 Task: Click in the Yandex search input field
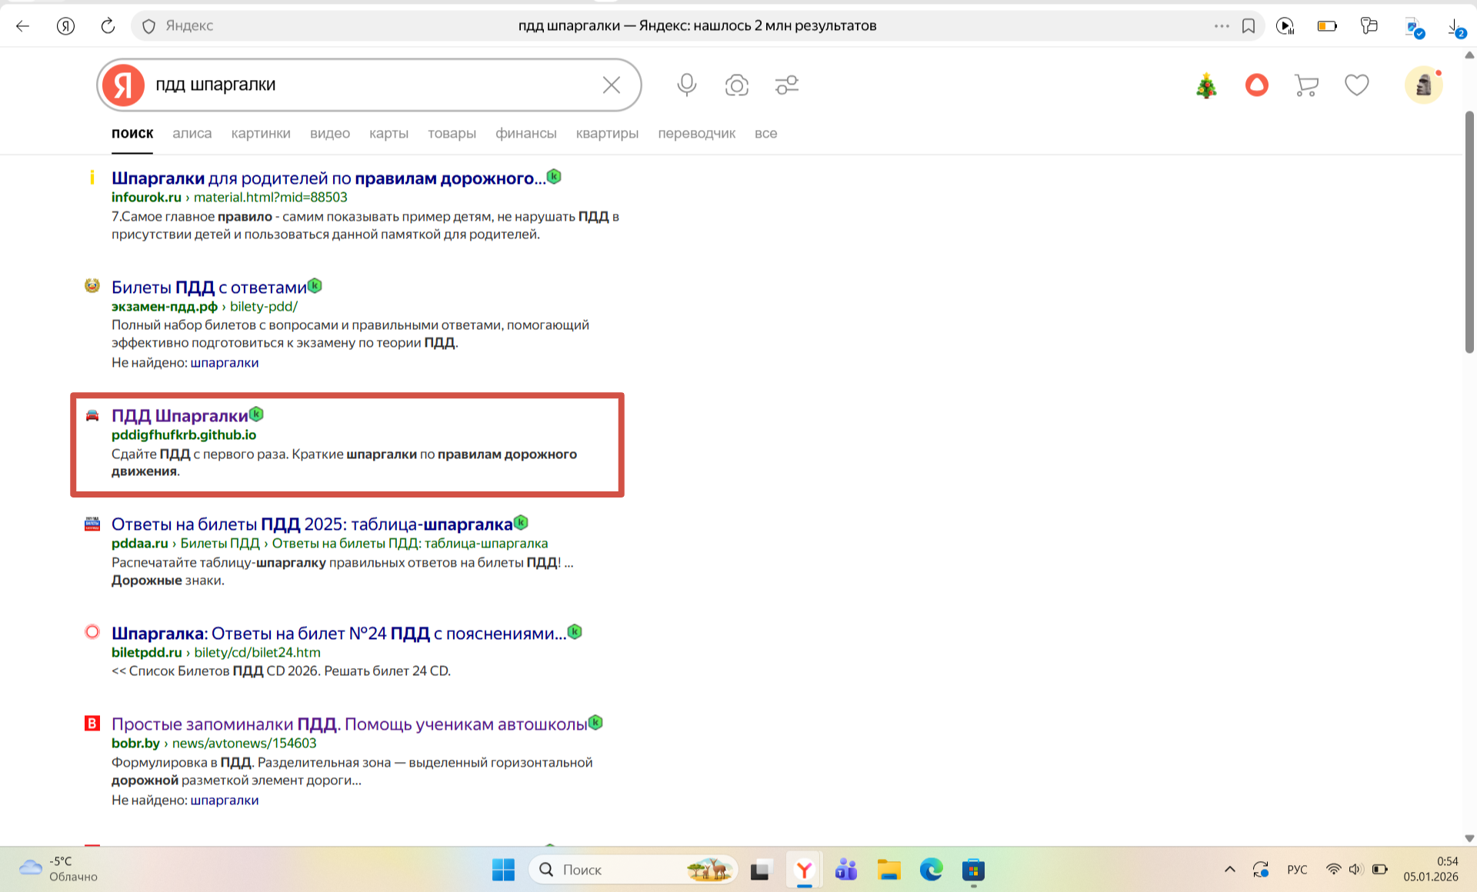pyautogui.click(x=369, y=85)
